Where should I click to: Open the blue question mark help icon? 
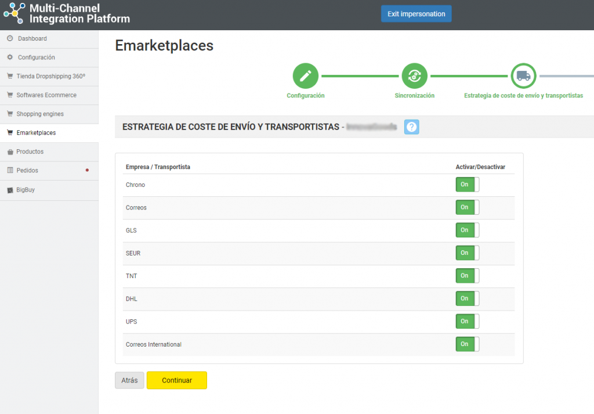411,127
